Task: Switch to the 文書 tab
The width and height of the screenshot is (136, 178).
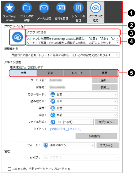Action: click(x=23, y=73)
